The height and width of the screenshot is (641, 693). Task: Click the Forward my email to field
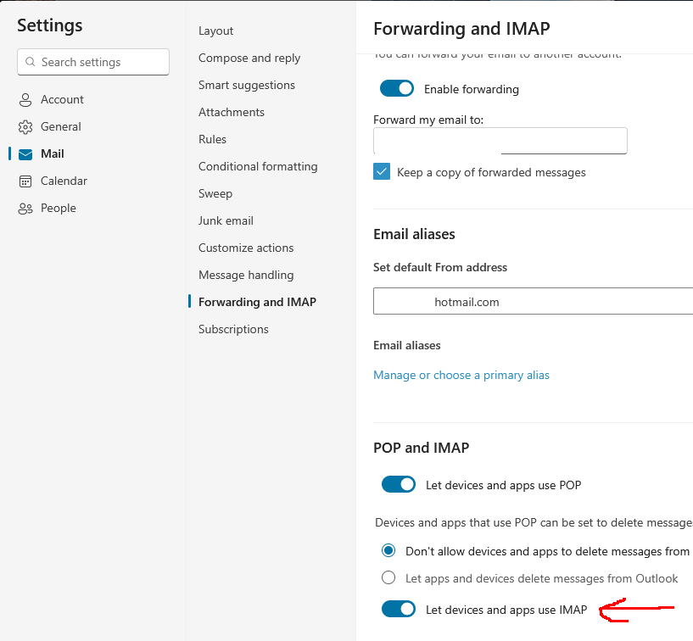click(500, 141)
